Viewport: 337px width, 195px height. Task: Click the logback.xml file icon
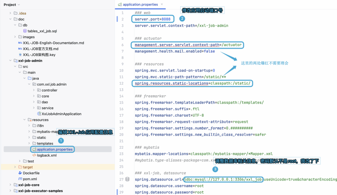pos(34,155)
